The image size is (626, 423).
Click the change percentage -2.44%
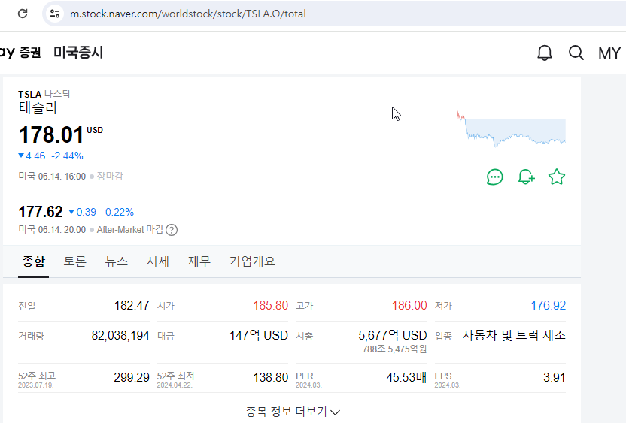pyautogui.click(x=67, y=156)
